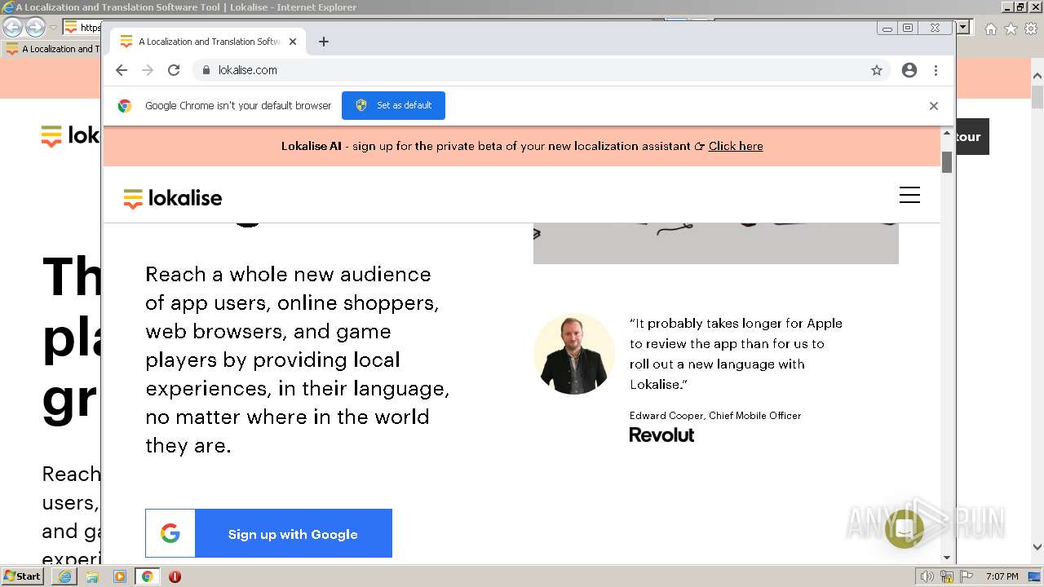Switch to Chrome from taskbar

pyautogui.click(x=148, y=576)
